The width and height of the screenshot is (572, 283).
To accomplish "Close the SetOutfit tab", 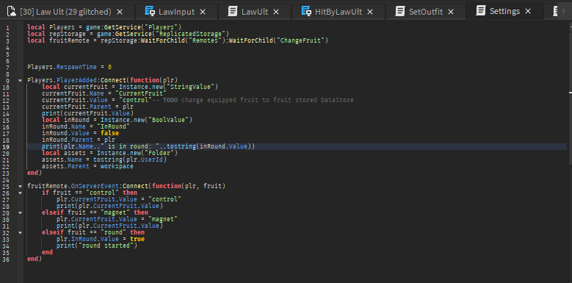I will 451,12.
